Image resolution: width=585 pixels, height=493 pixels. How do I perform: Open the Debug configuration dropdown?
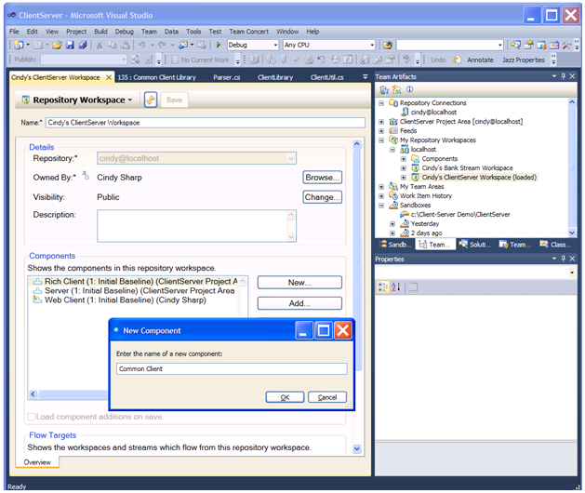click(275, 46)
